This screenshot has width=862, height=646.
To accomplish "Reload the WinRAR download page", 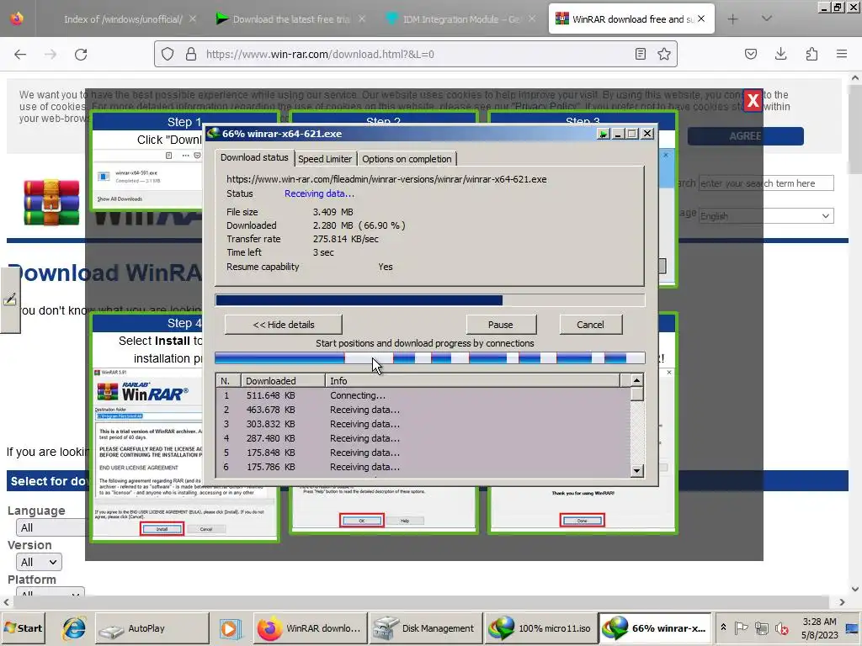I will tap(81, 55).
